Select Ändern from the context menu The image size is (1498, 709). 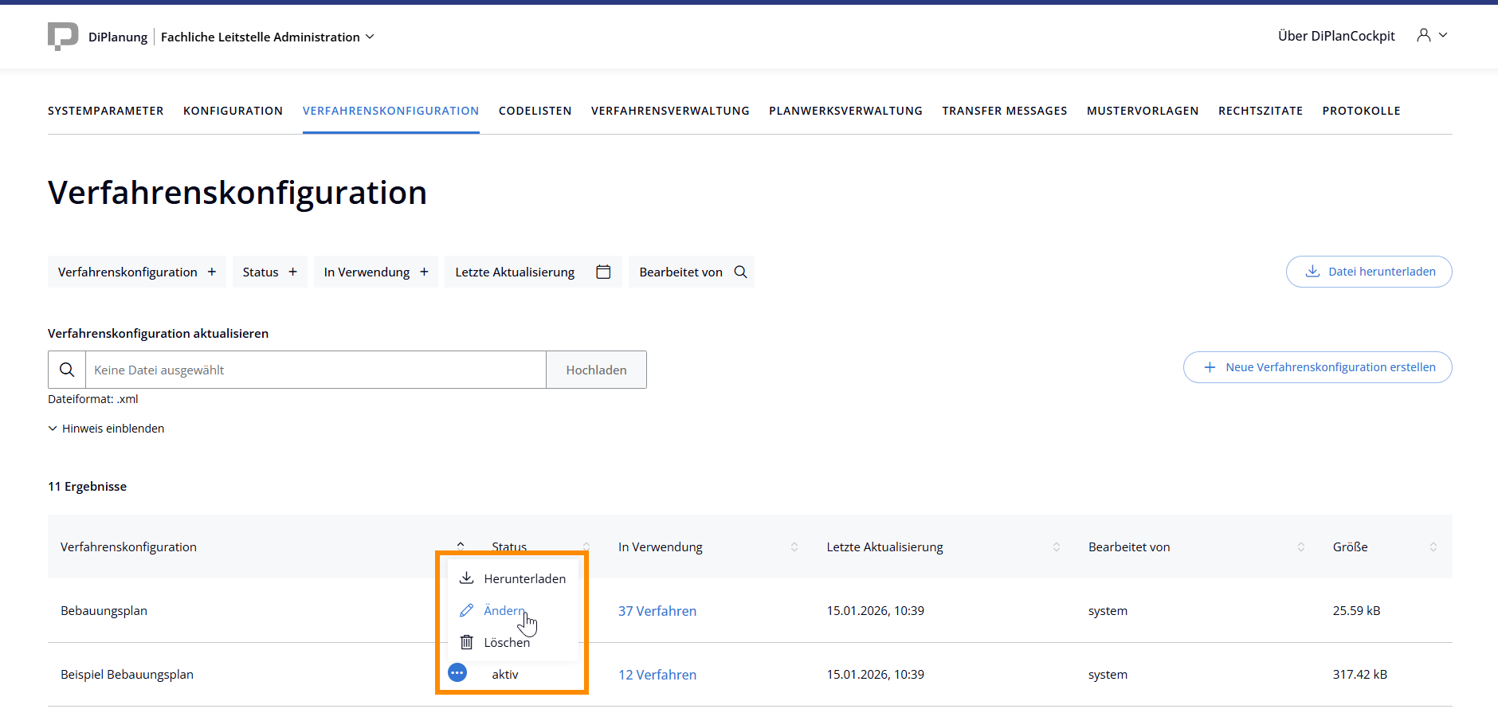(504, 610)
